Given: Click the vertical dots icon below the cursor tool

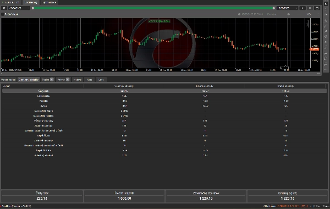Looking at the screenshot, I should [326, 9].
